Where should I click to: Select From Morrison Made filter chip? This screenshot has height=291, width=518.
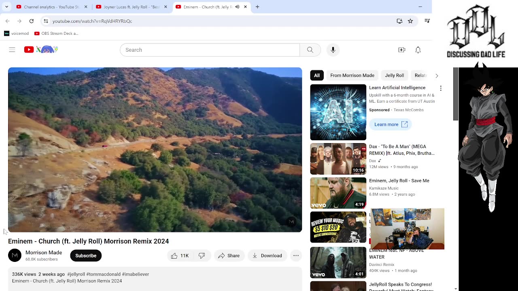[x=352, y=75]
